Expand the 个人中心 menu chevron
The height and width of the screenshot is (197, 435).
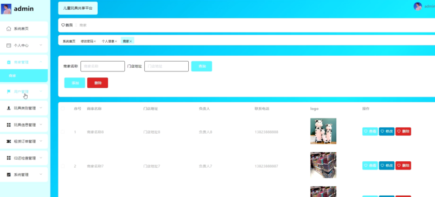point(41,45)
